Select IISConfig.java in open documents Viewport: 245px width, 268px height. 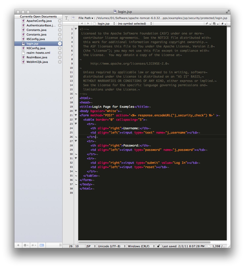click(x=38, y=39)
